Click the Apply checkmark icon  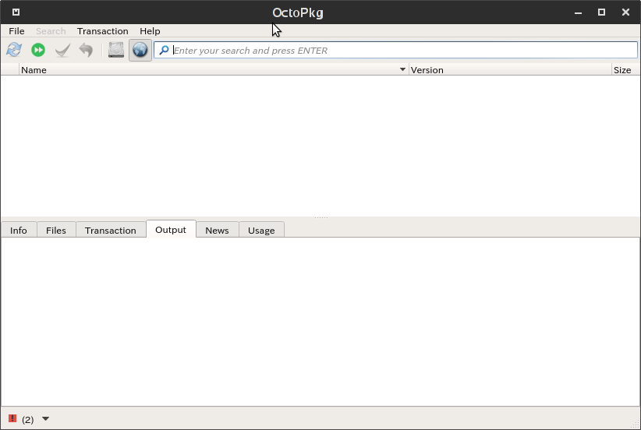(62, 50)
